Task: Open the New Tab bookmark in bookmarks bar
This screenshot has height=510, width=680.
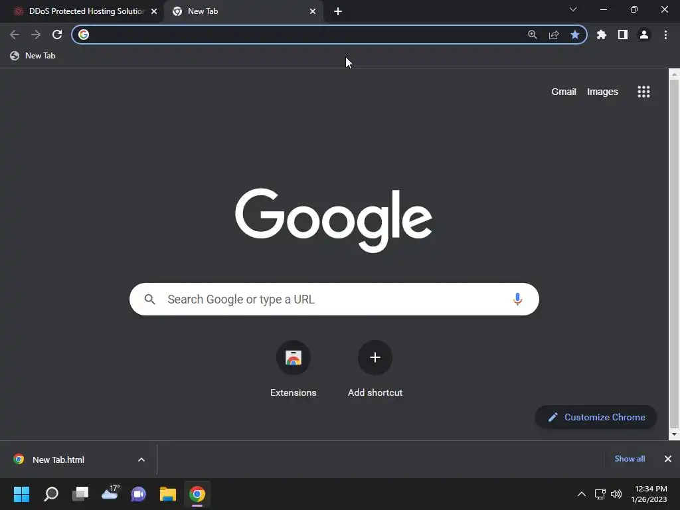Action: pos(33,56)
